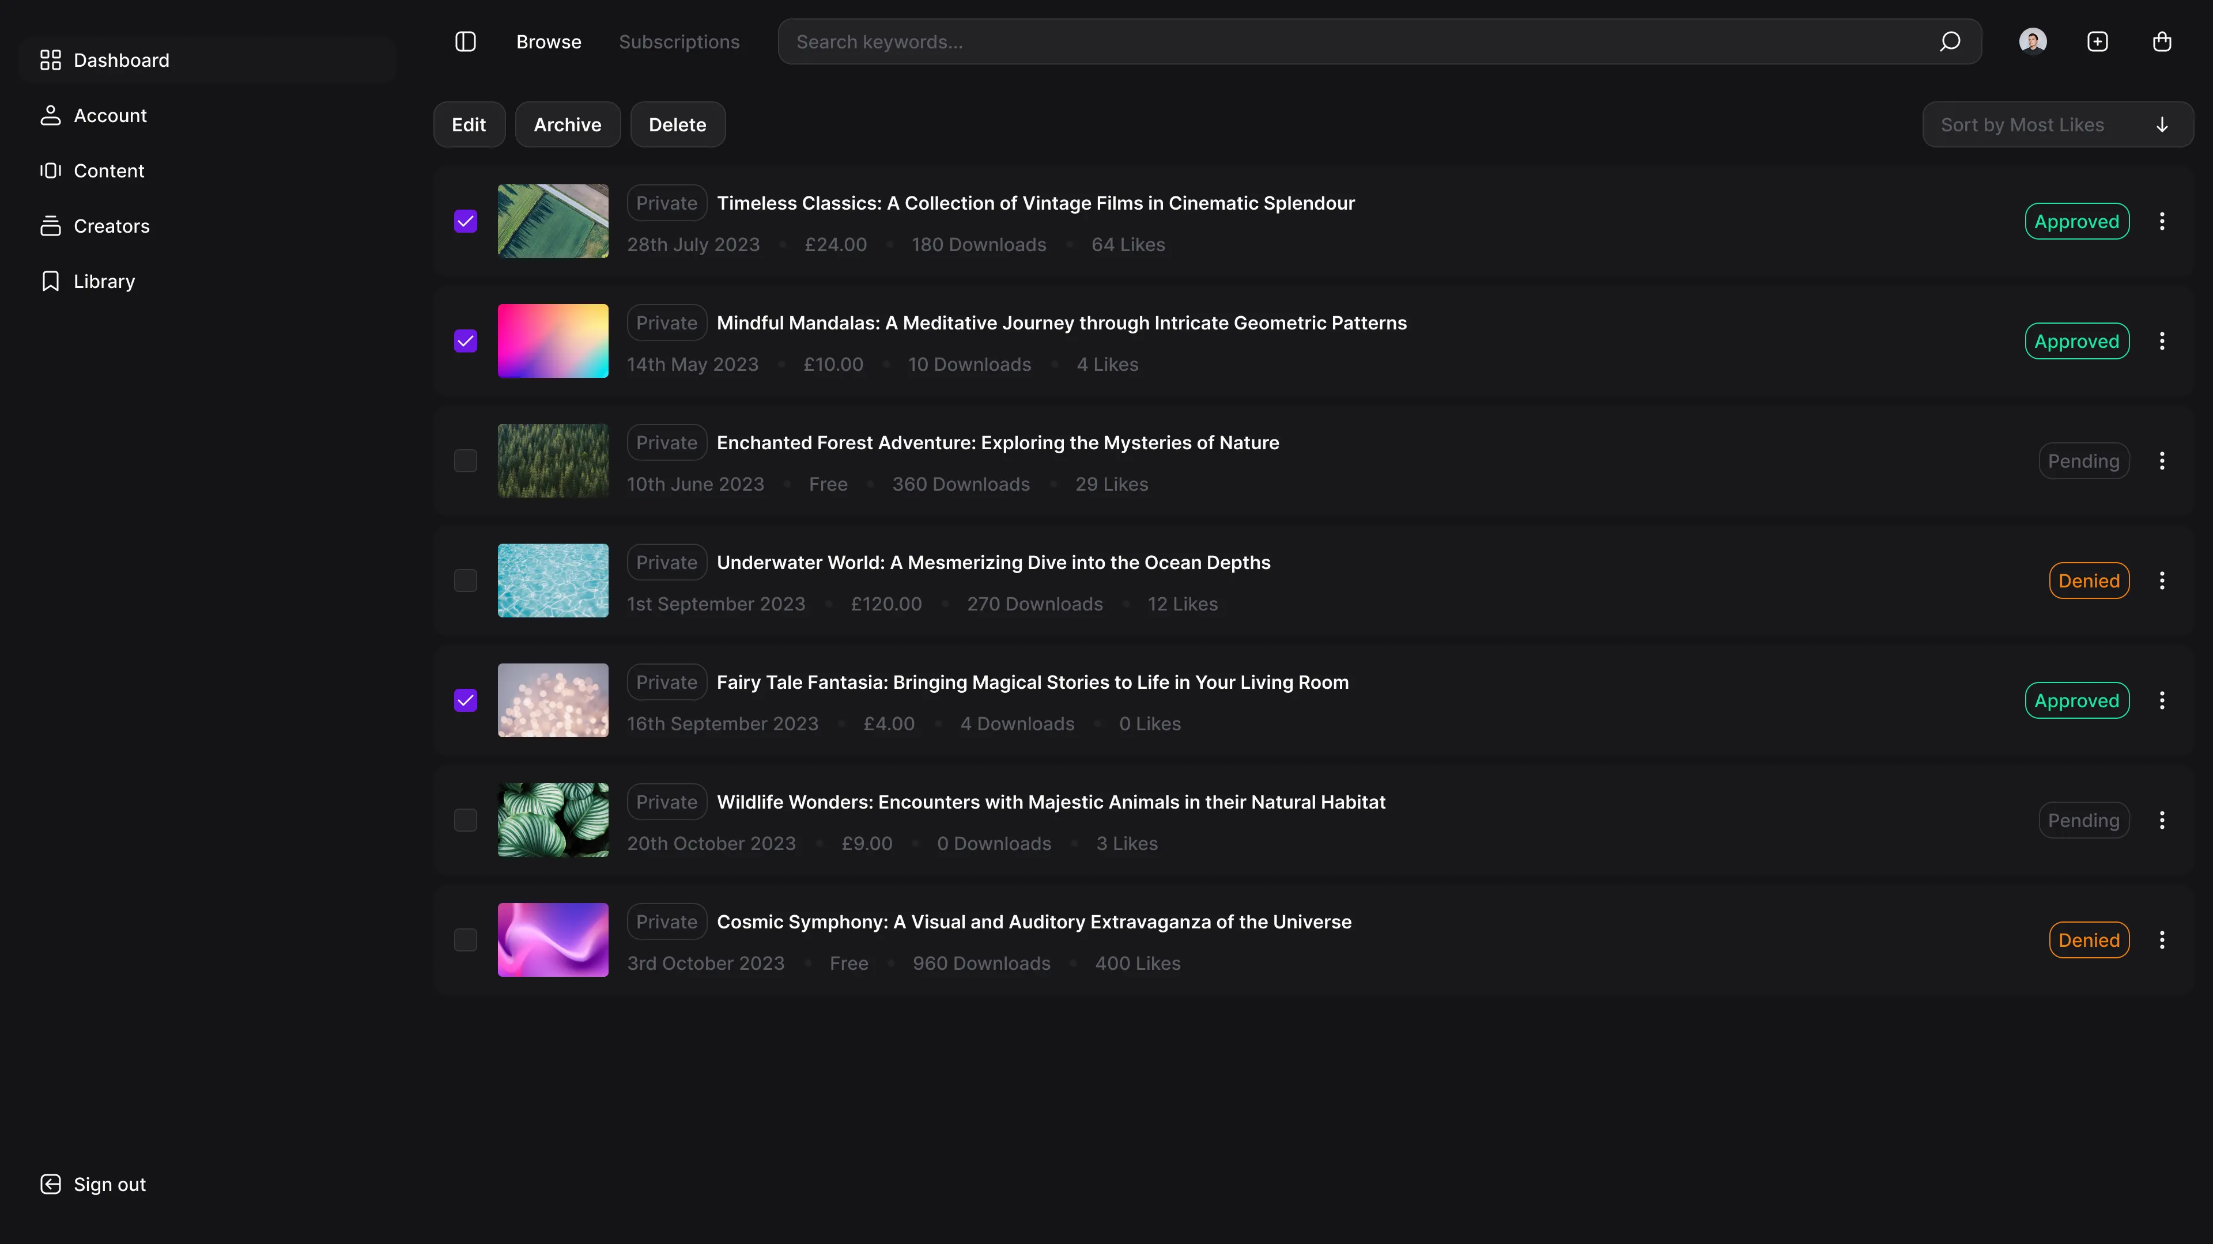
Task: Open options menu for Cosmic Symphony
Action: 2163,939
